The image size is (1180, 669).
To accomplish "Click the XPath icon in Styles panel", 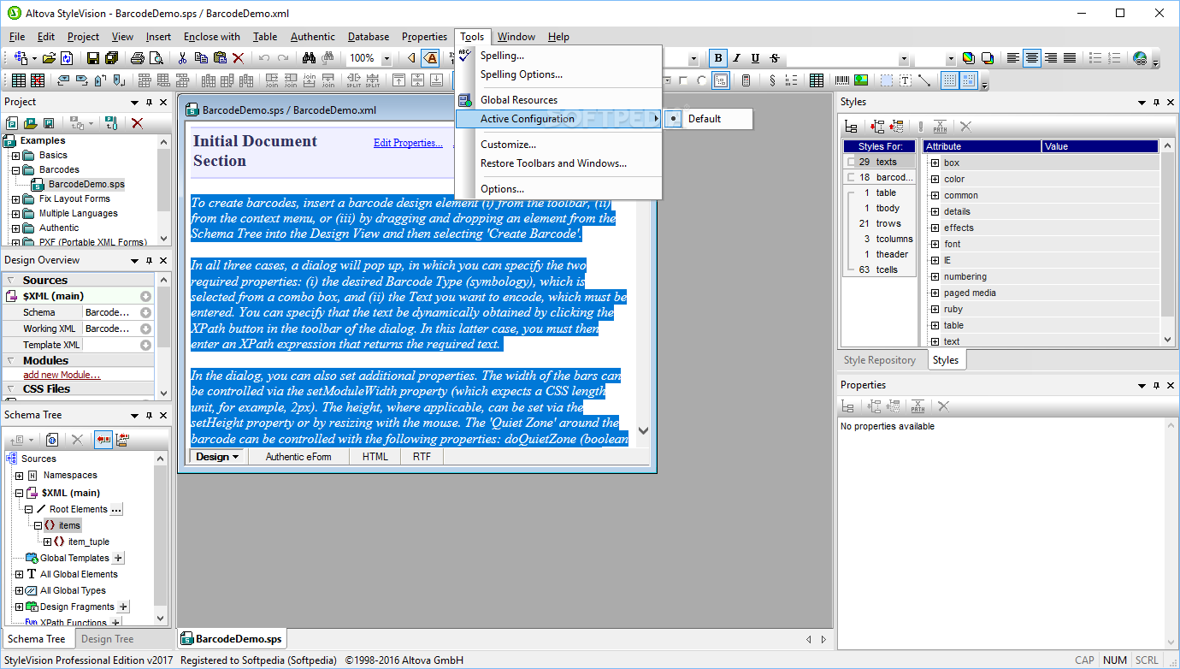I will click(x=940, y=127).
